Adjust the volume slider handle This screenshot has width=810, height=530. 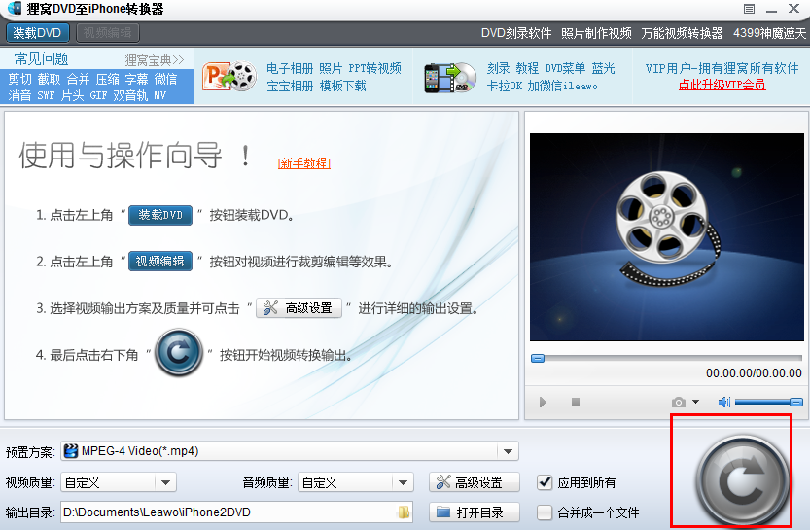click(x=796, y=402)
